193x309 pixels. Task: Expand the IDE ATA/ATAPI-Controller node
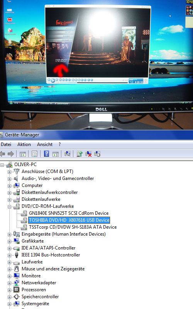(x=9, y=248)
